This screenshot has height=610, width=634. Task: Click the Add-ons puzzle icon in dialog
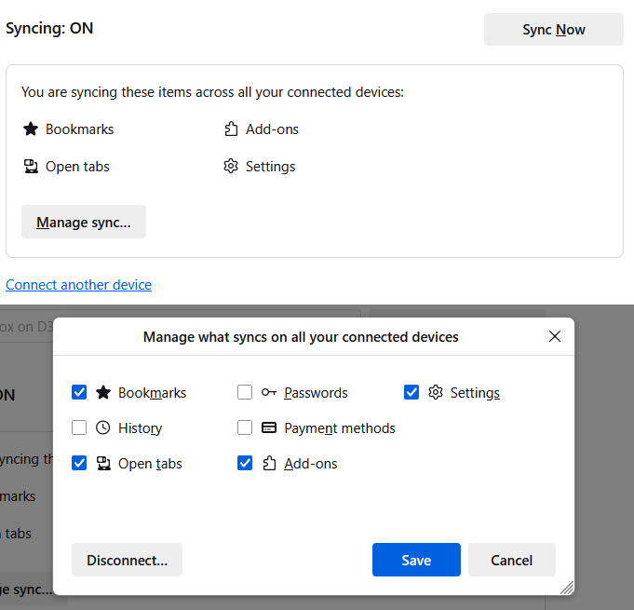pos(269,464)
